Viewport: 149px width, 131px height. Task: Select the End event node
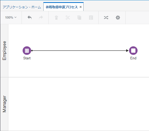(x=133, y=51)
